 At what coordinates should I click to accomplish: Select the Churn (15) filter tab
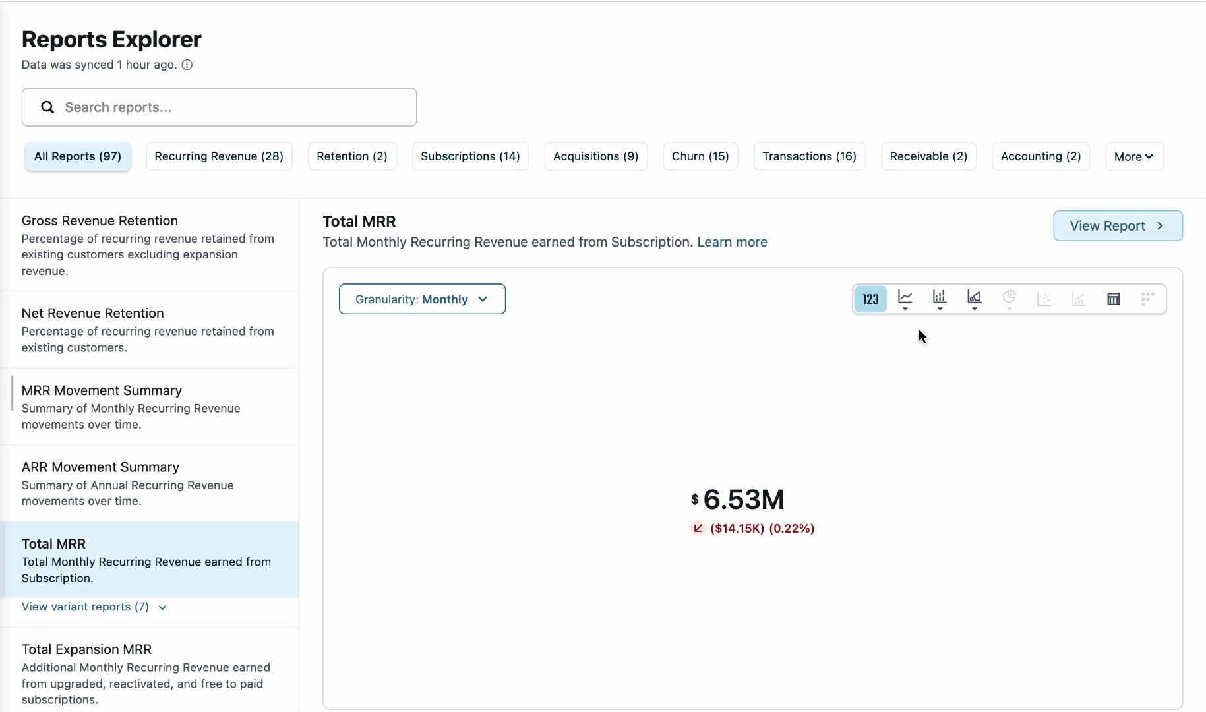(700, 157)
